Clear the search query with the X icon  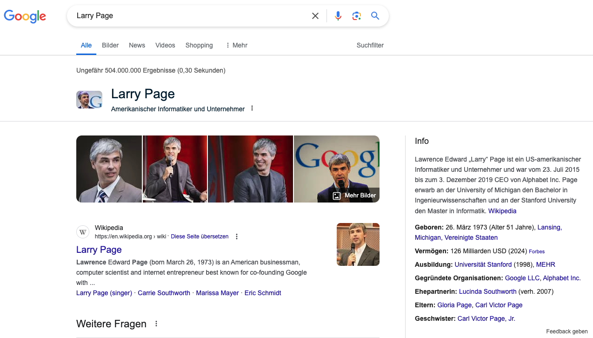pos(315,16)
